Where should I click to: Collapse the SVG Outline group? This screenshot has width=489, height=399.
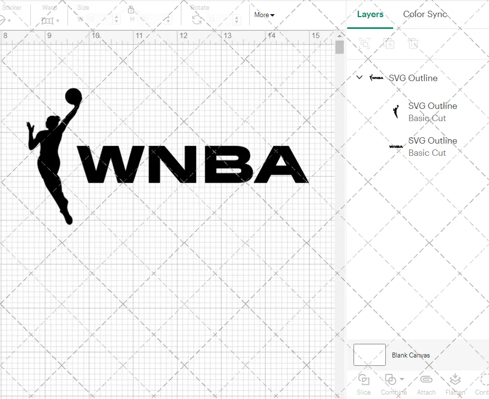tap(359, 78)
